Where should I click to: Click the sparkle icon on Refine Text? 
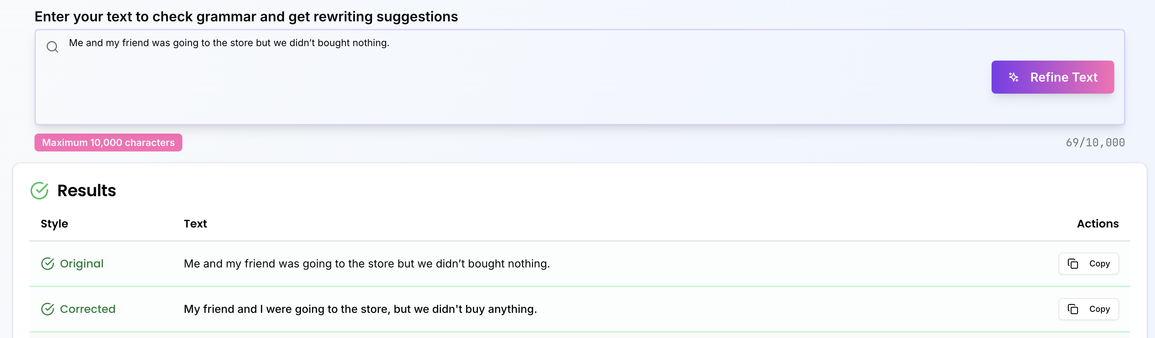1013,77
